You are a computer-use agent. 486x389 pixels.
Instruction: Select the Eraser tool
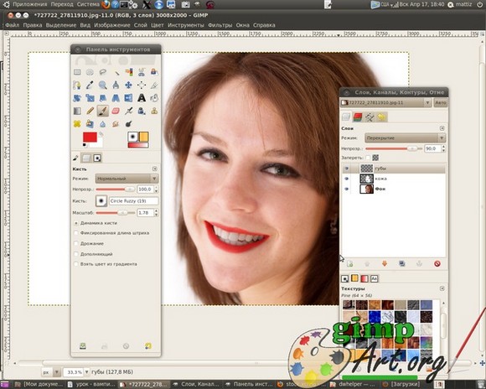[x=116, y=111]
